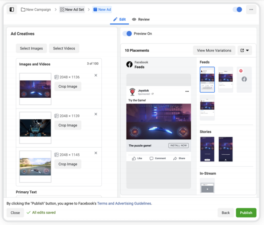Click The puzzle game! headline
The width and height of the screenshot is (264, 225).
click(x=140, y=146)
